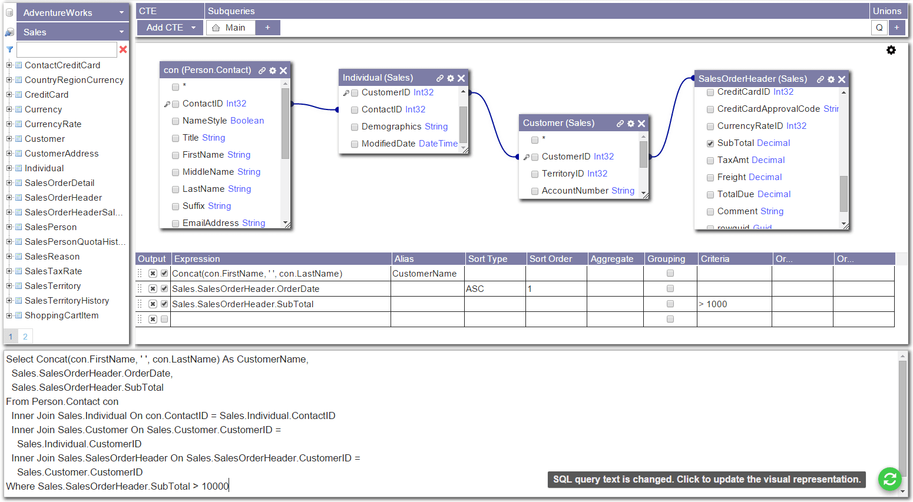Expand the SalesPerson tree node
The image size is (913, 502).
tap(9, 227)
